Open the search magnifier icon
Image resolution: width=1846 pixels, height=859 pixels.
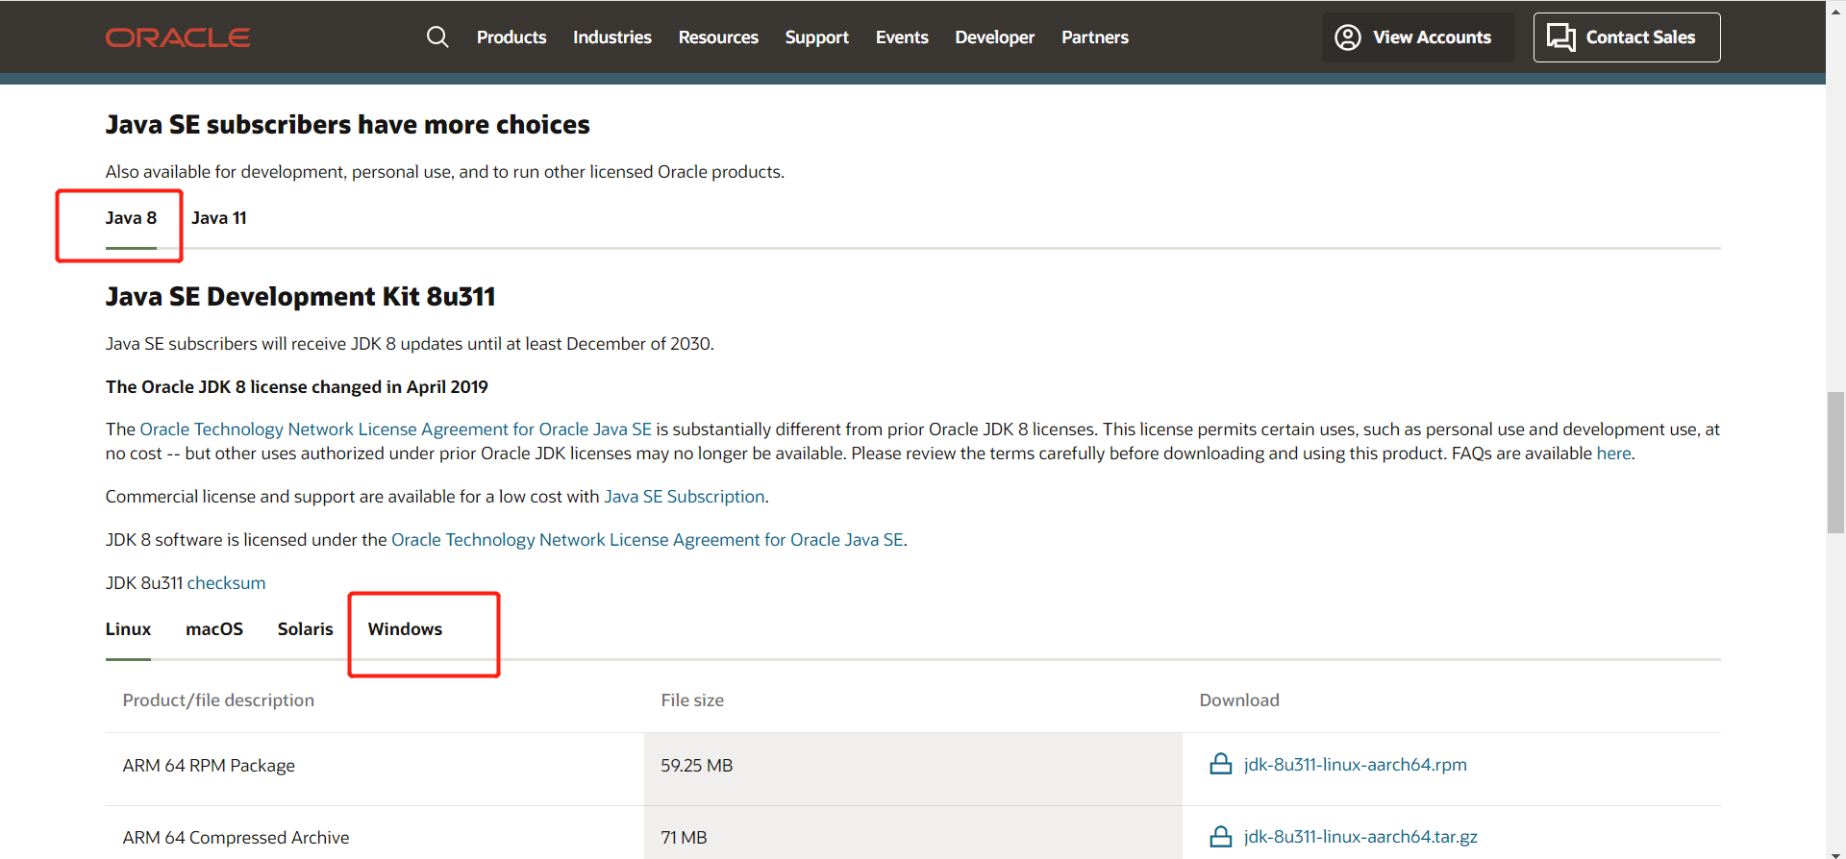(437, 37)
